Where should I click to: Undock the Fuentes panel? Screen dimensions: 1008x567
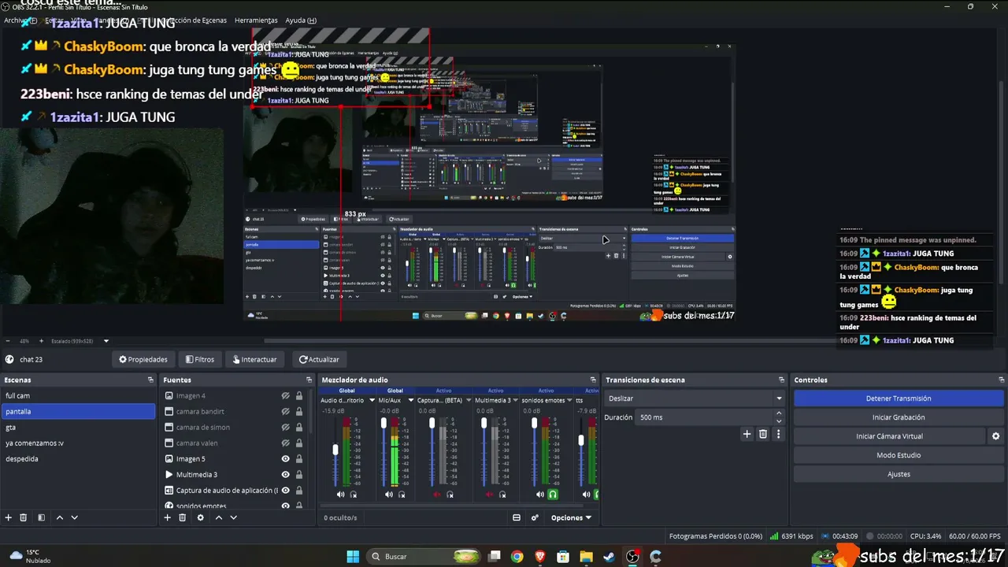click(x=309, y=380)
